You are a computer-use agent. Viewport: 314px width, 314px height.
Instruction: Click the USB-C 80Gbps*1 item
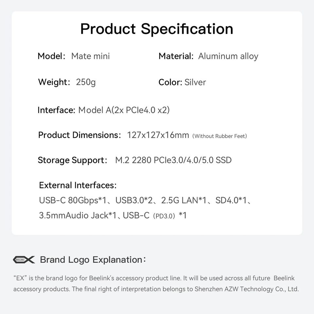tap(73, 200)
